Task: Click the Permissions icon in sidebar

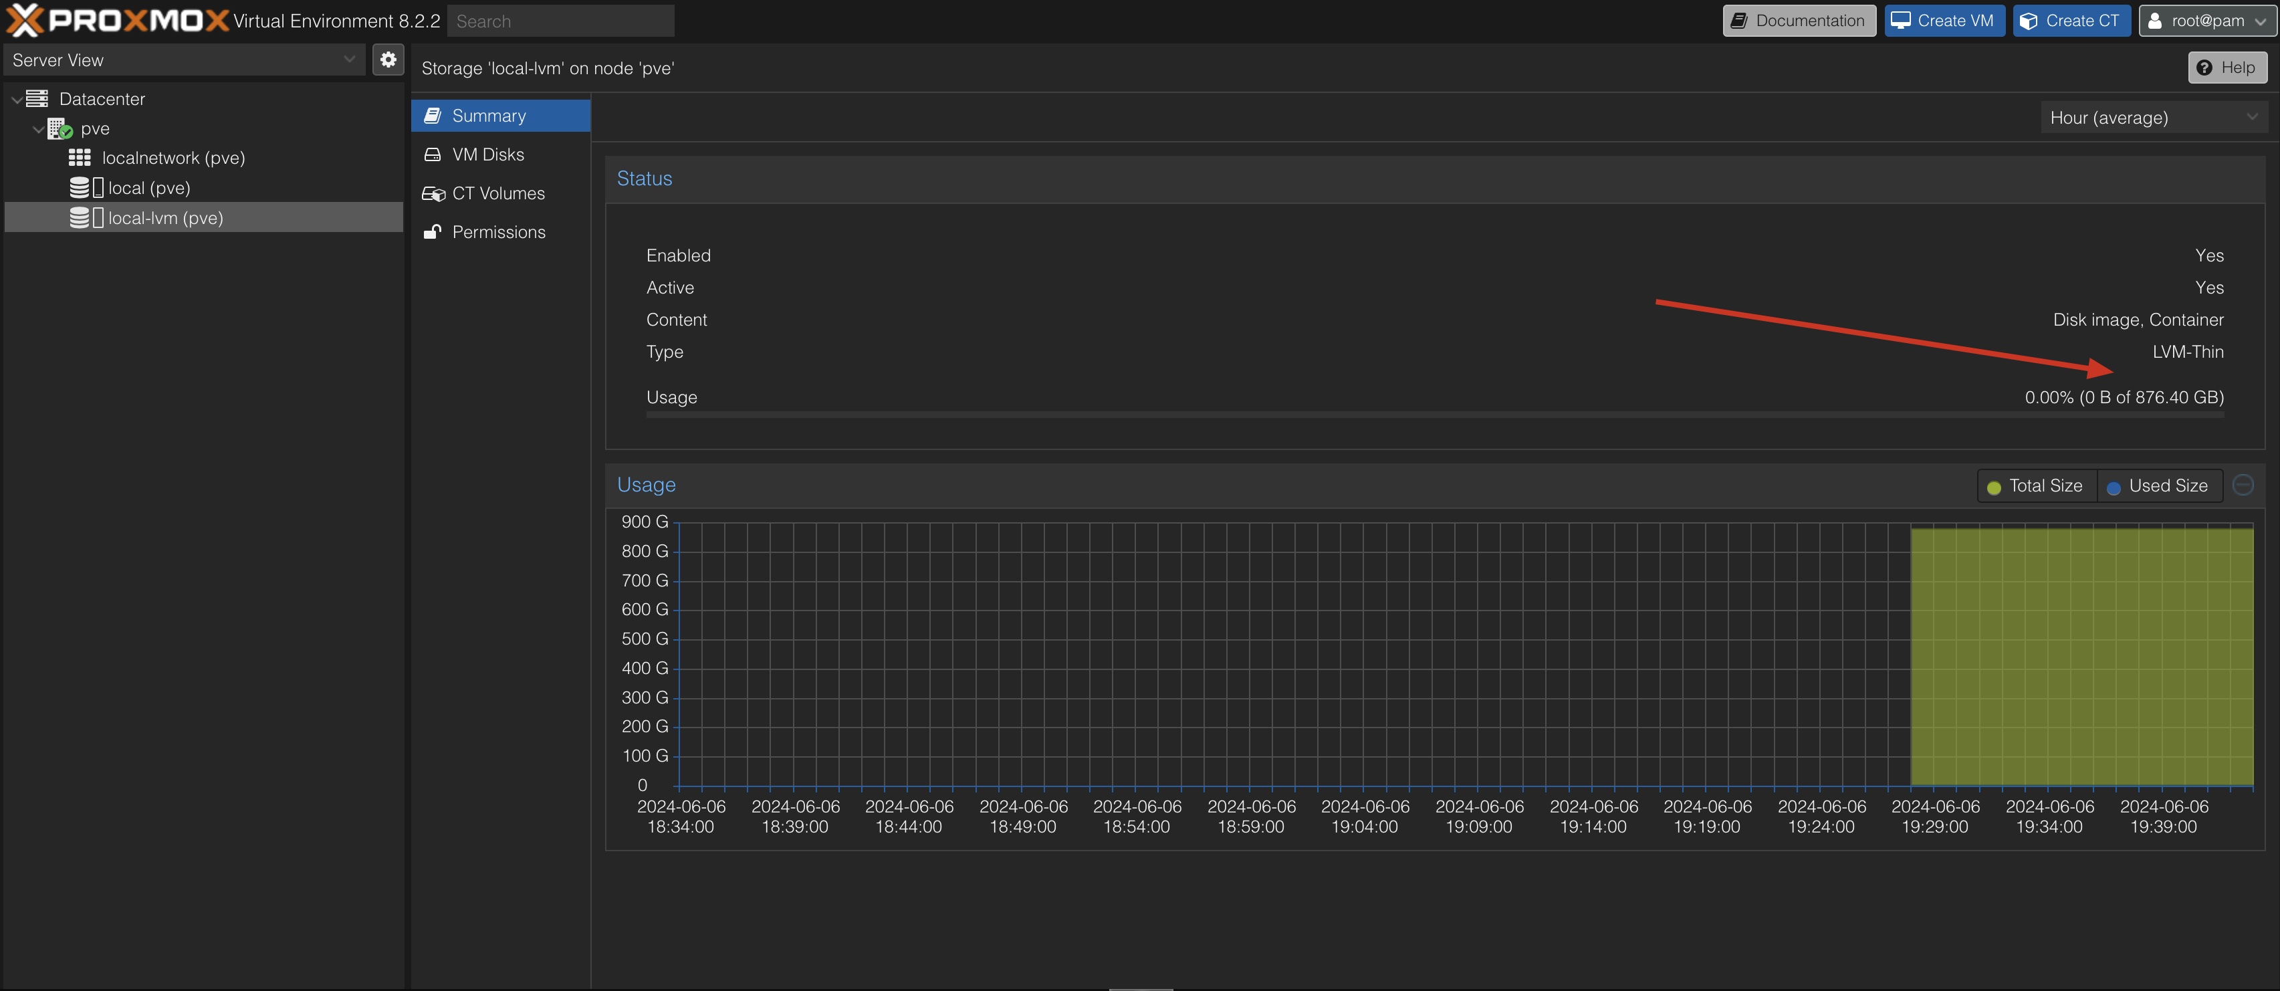Action: coord(433,231)
